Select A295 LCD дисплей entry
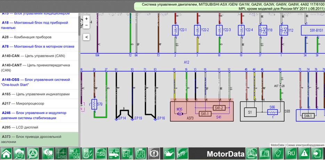325x160 pixels. [x=39, y=127]
